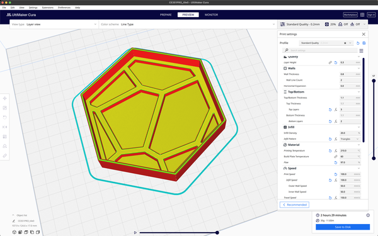Select CE3S1PRO_tile0 in the object list
Screen dimensions: 378x236
tap(26, 221)
